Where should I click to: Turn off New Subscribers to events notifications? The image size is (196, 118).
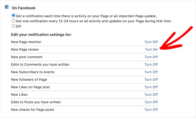click(x=151, y=72)
